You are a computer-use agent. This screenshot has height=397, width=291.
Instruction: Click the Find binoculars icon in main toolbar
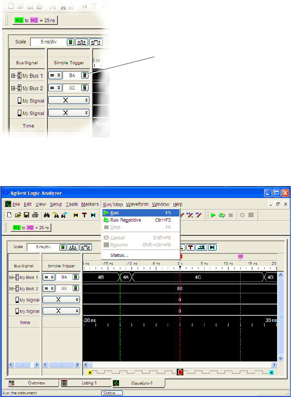click(x=46, y=215)
